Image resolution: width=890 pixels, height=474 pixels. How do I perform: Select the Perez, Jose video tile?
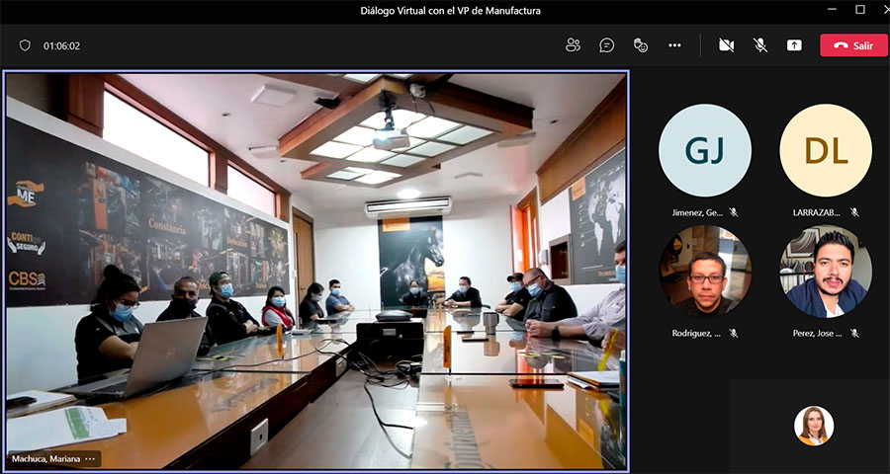826,272
